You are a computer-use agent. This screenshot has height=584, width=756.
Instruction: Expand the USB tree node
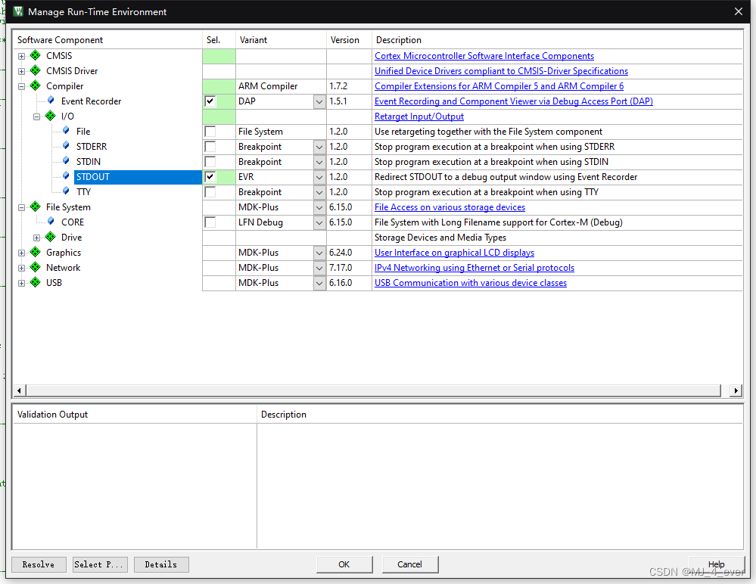22,284
